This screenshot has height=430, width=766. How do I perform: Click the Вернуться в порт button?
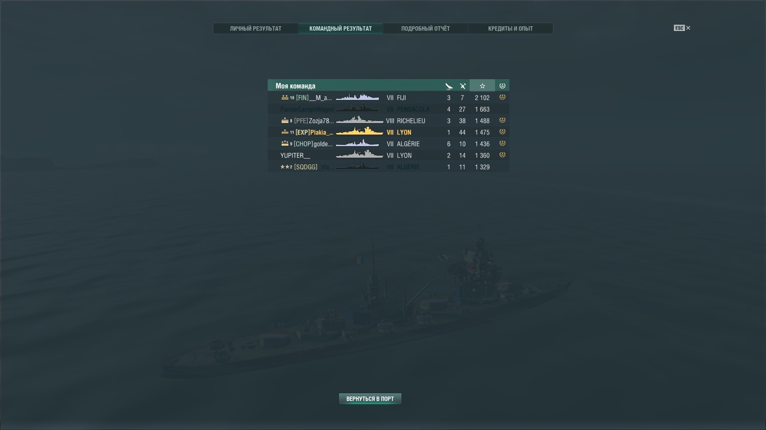coord(370,399)
